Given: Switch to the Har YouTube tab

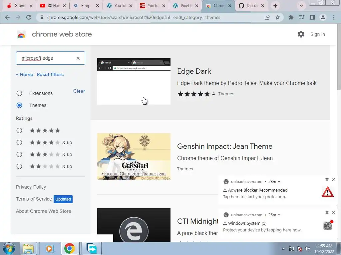Looking at the screenshot, I should (53, 6).
